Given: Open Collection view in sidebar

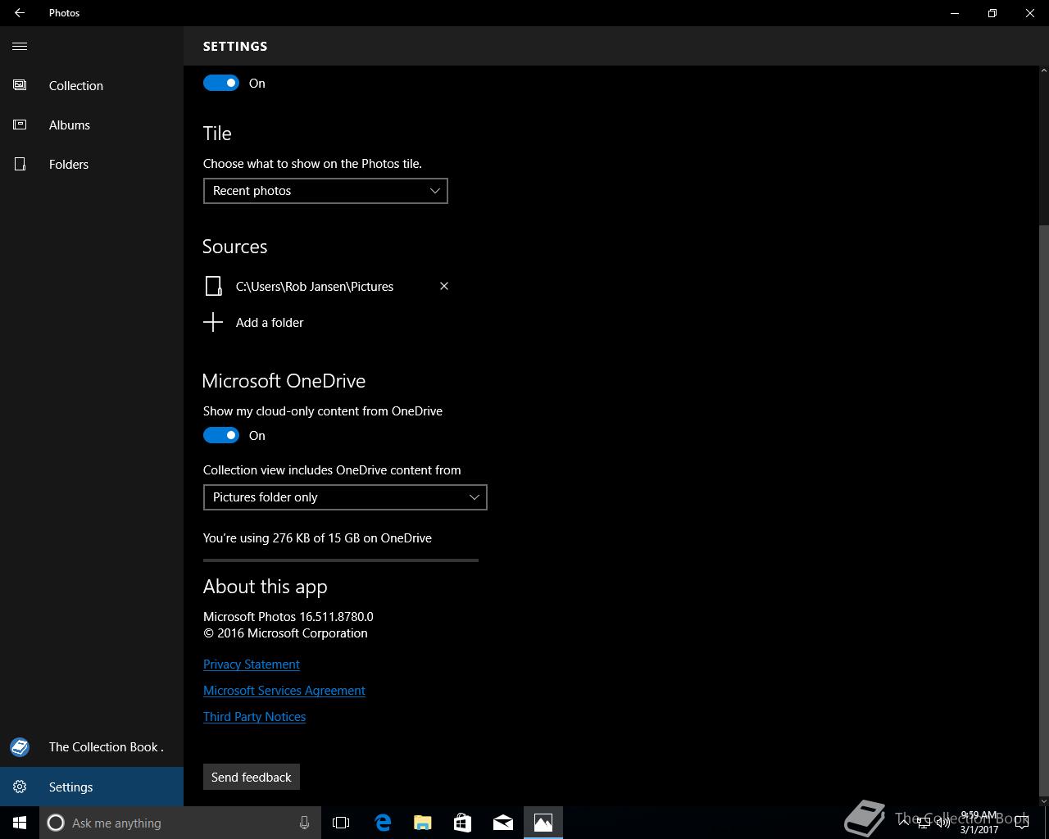Looking at the screenshot, I should [x=92, y=85].
